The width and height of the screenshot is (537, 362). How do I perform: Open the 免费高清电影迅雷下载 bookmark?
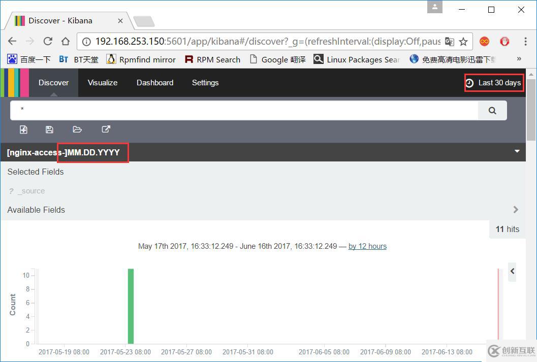[452, 59]
